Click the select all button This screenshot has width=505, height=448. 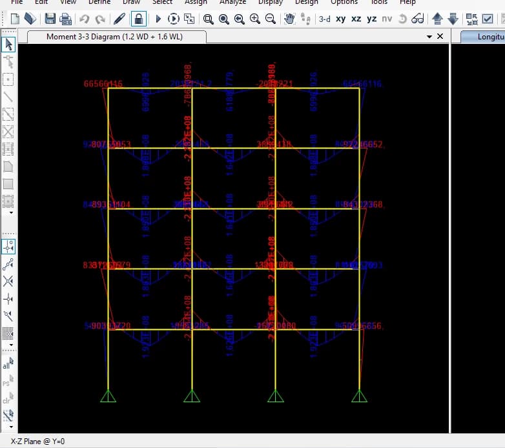coord(8,363)
